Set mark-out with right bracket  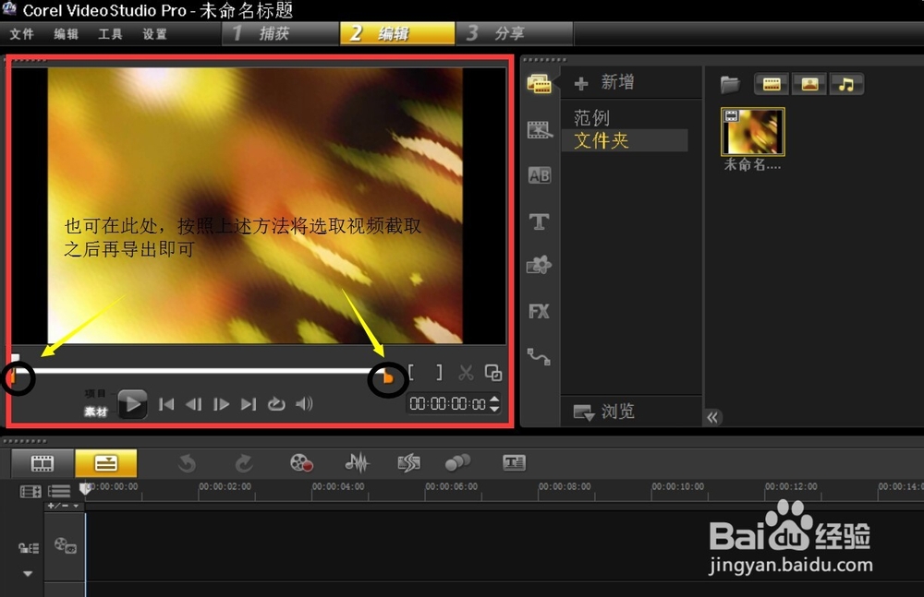click(438, 372)
